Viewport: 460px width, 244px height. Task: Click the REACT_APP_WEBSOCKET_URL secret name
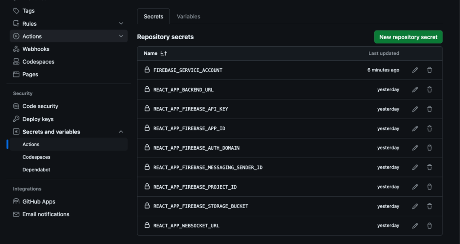tap(186, 226)
